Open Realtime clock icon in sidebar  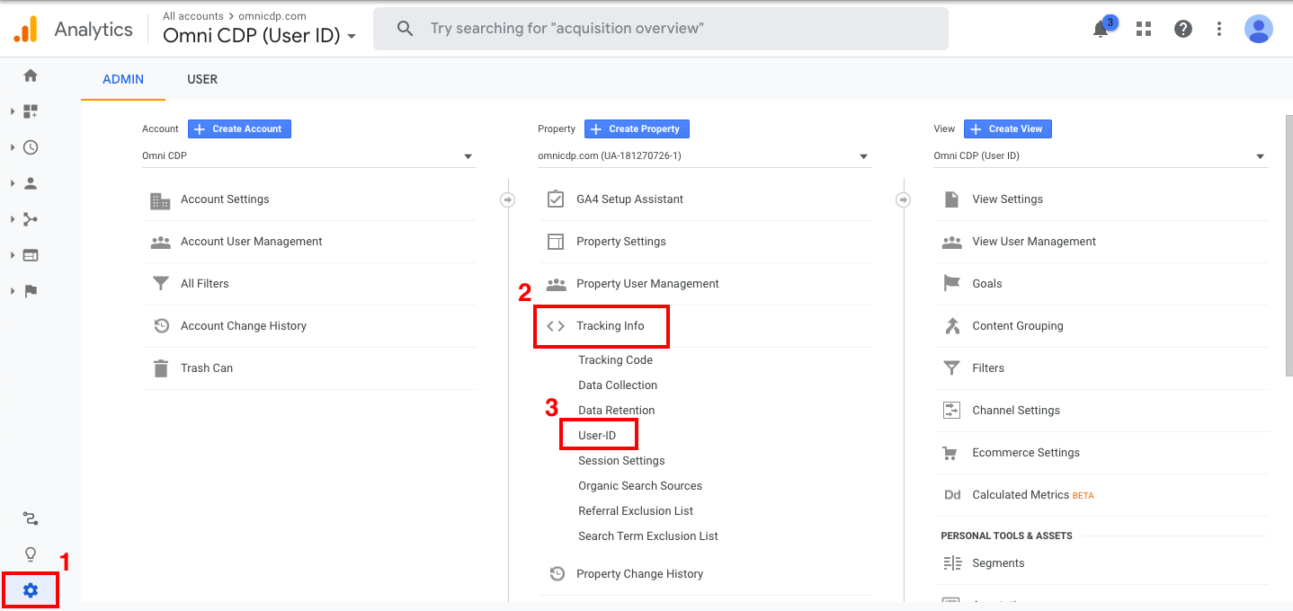[31, 147]
